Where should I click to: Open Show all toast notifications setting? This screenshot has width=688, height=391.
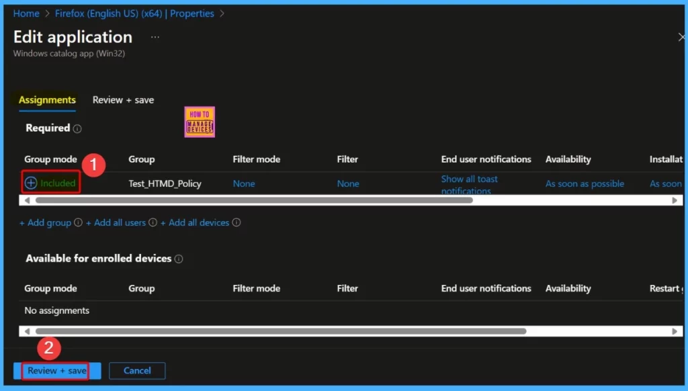click(x=469, y=185)
